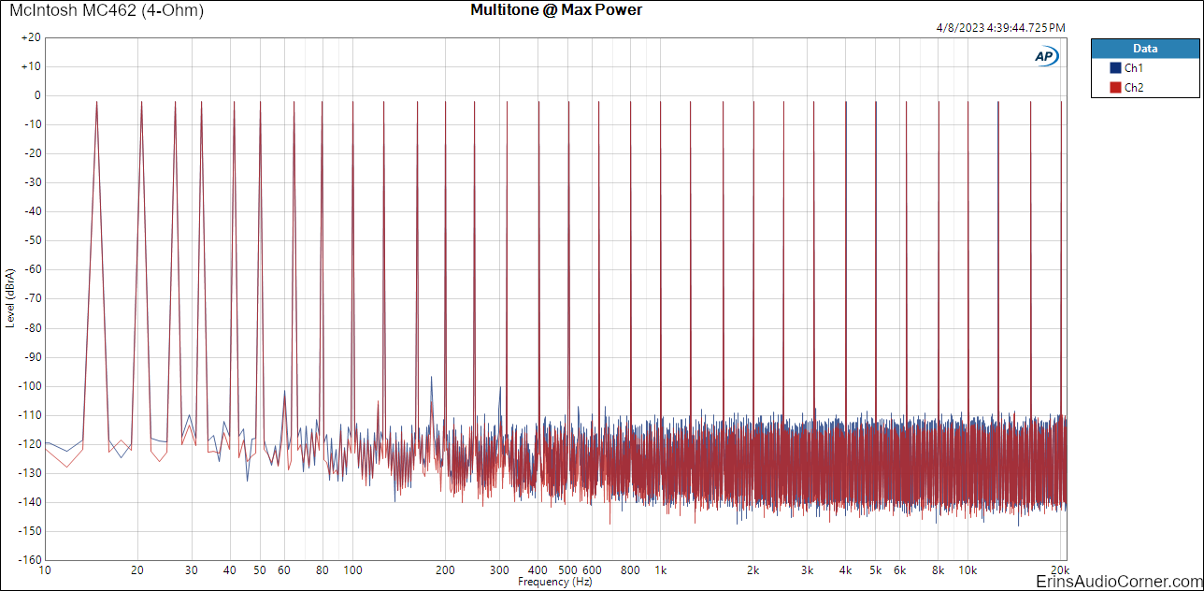The height and width of the screenshot is (591, 1204).
Task: Click the 2k frequency tick label
Action: tap(752, 569)
